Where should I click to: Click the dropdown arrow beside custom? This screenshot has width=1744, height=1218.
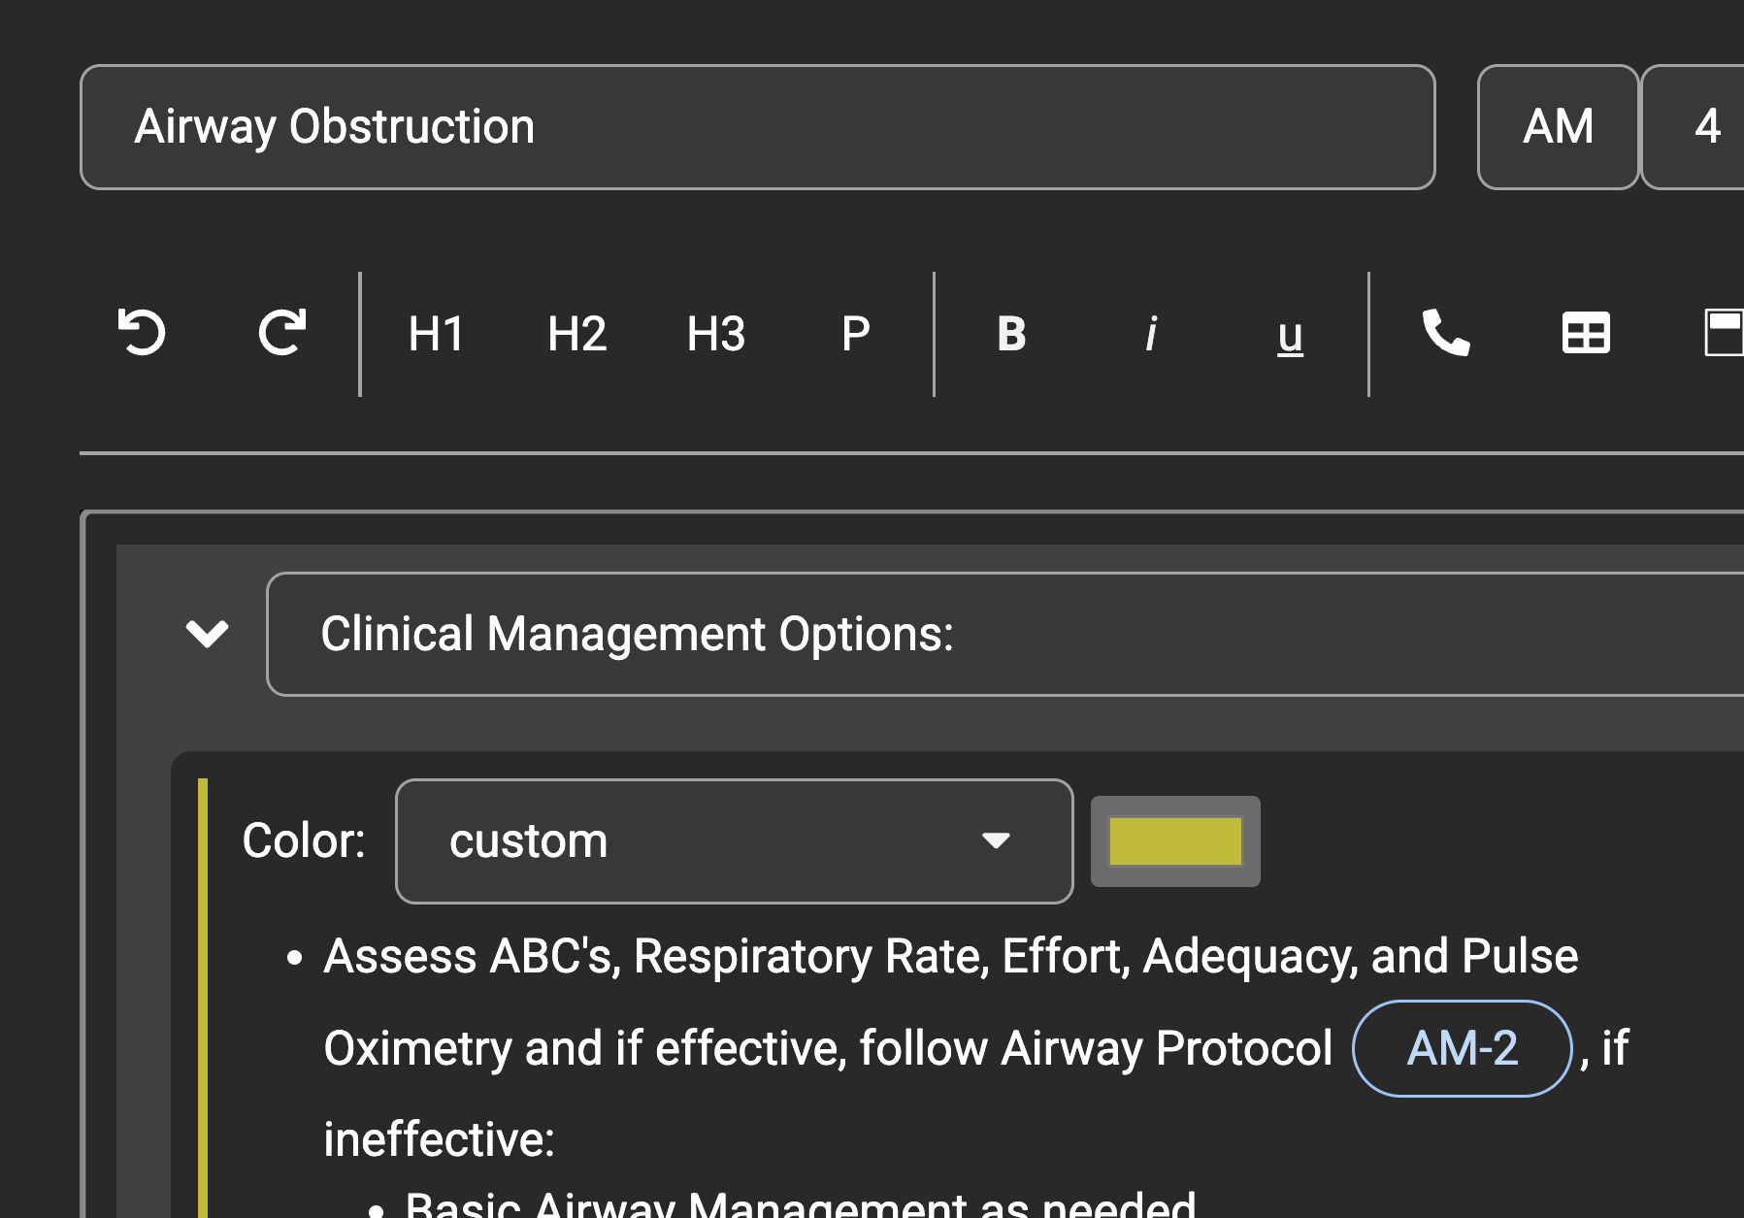tap(996, 840)
